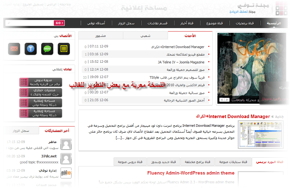
Task: Click the مدونة ندوش ad banner
Action: tap(41, 82)
